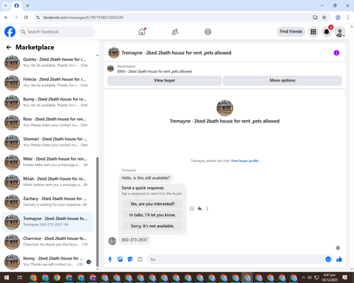Open the Facebook menu grid icon

(313, 32)
